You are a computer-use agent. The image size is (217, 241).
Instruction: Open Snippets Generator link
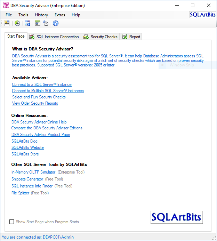[x=27, y=179]
